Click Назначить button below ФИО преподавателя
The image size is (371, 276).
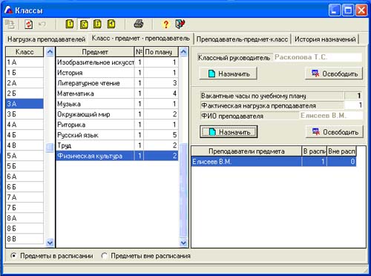pyautogui.click(x=229, y=132)
